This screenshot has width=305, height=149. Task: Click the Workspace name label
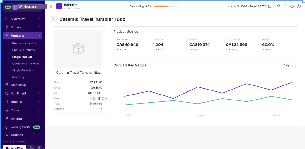[27, 7]
